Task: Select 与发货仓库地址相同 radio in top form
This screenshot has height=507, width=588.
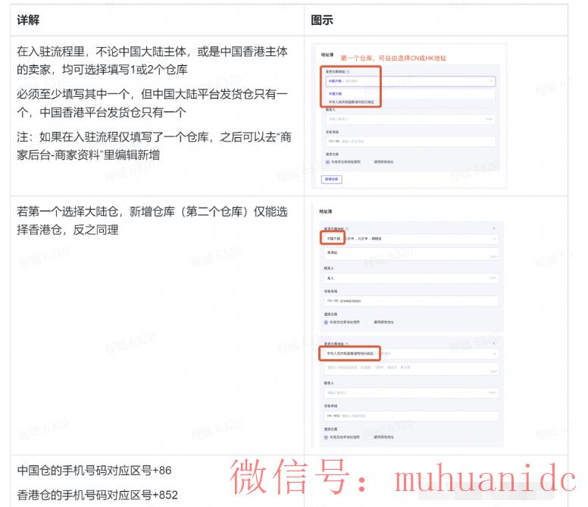Action: click(327, 161)
